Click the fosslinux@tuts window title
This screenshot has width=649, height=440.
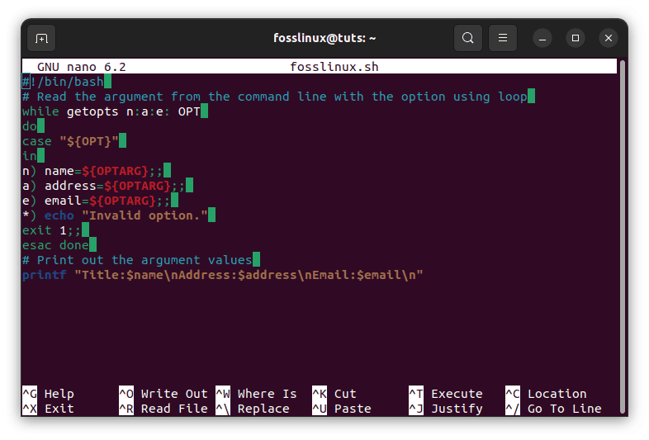click(324, 38)
